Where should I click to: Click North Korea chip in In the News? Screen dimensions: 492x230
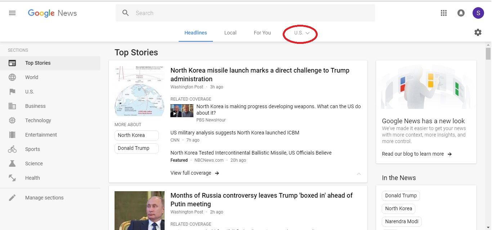[398, 208]
